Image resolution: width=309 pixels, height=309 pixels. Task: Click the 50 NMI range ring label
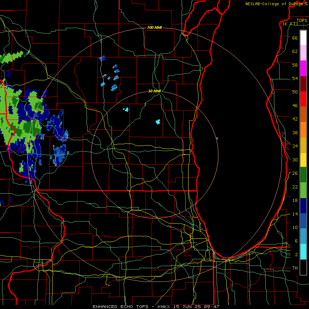(154, 91)
